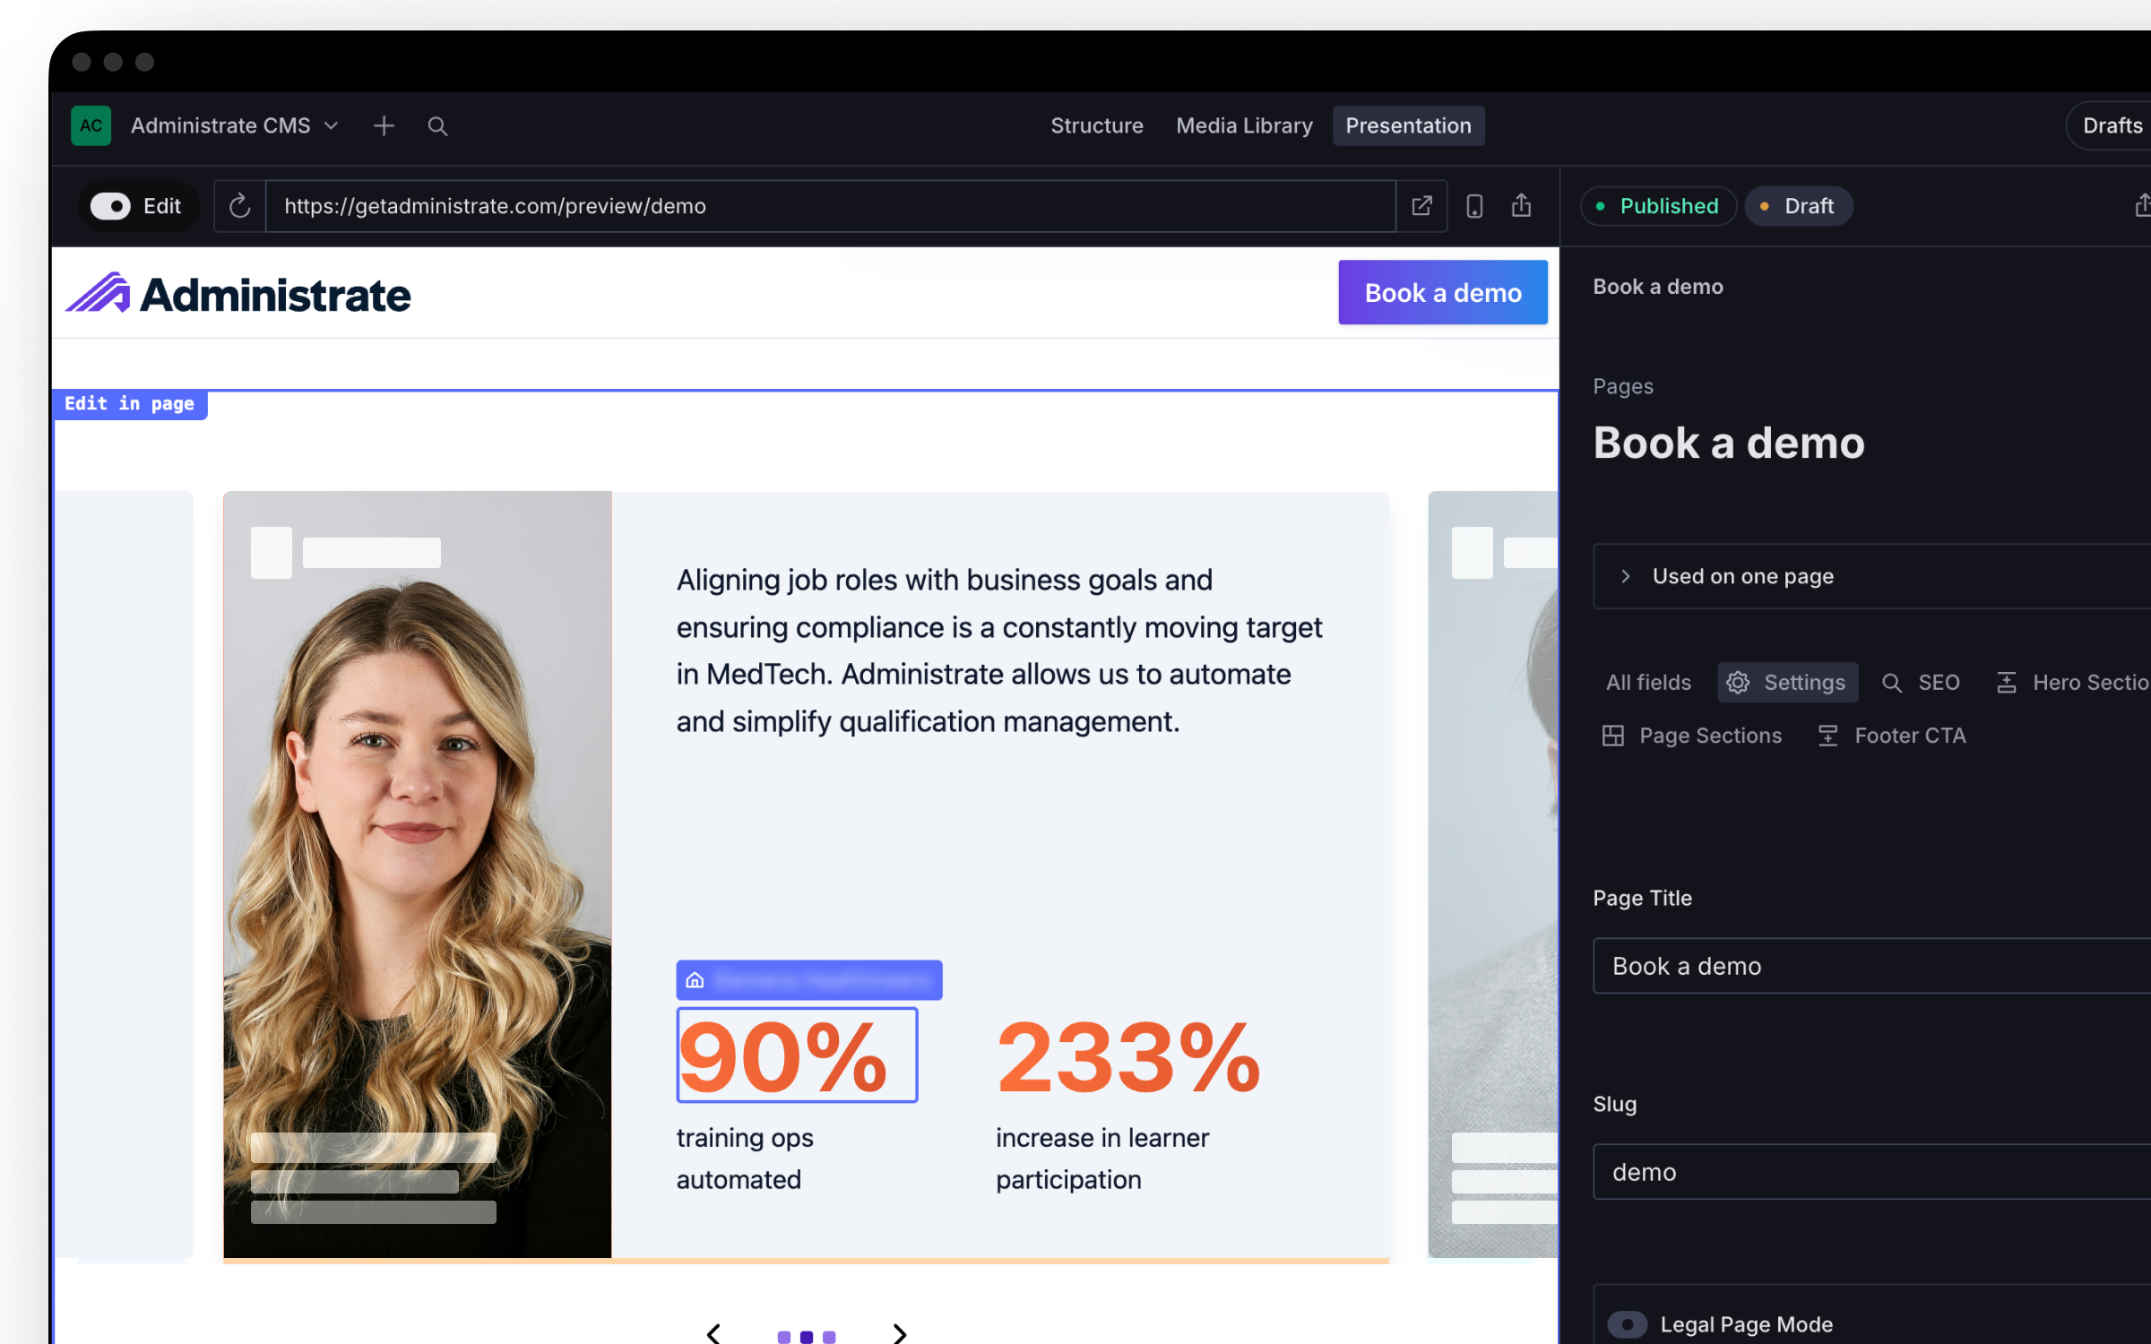Open the SEO field group
Image resolution: width=2151 pixels, height=1344 pixels.
[1921, 683]
